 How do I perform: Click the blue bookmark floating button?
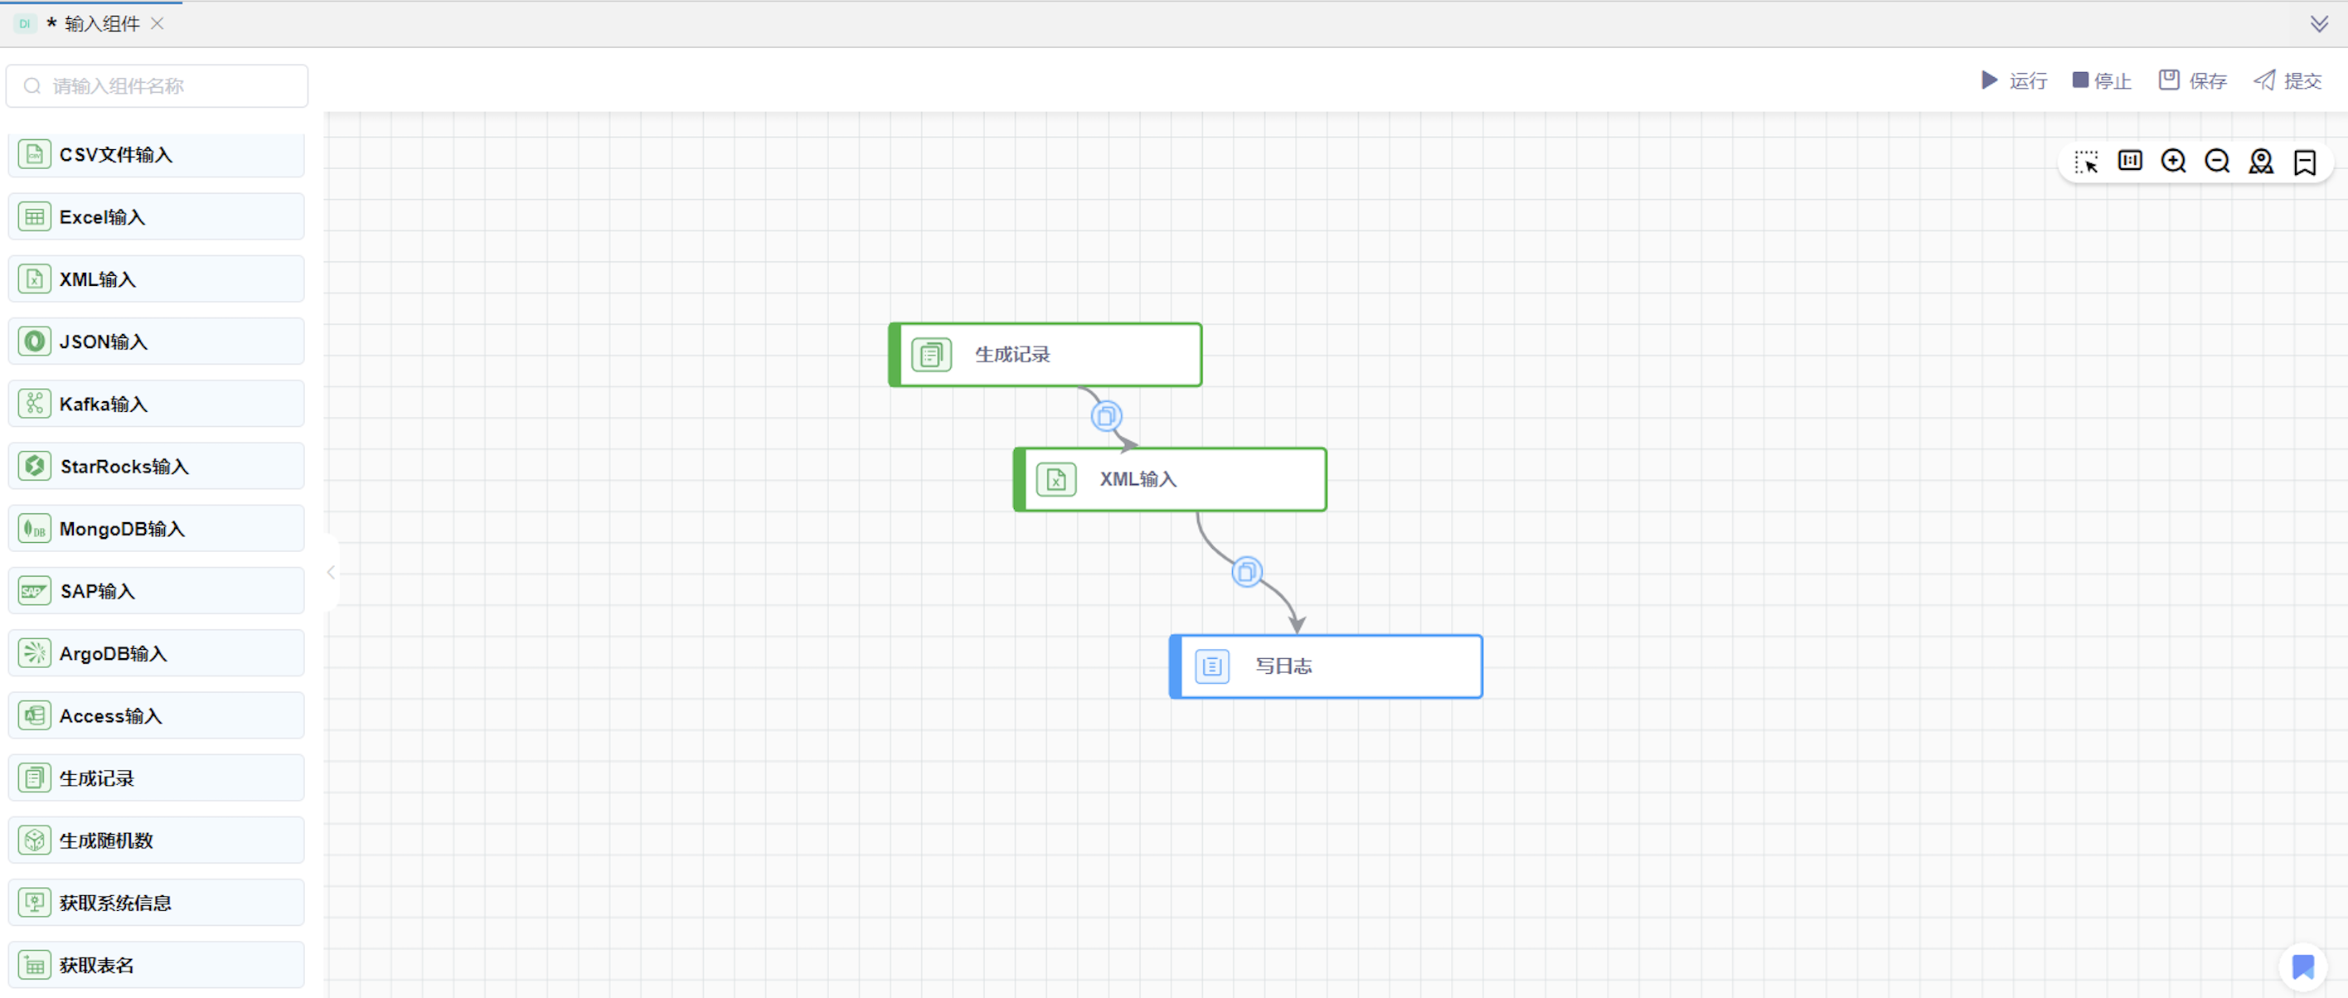point(2302,967)
